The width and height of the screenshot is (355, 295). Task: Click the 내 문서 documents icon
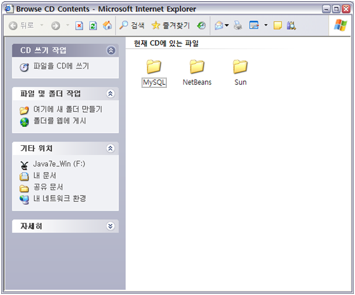(x=24, y=176)
